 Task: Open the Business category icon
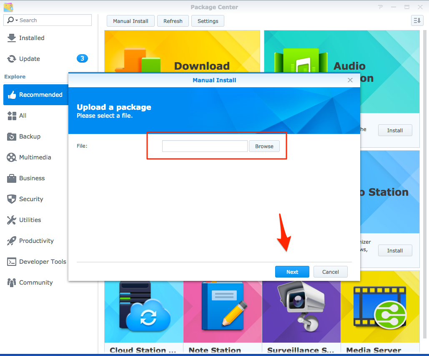click(13, 178)
